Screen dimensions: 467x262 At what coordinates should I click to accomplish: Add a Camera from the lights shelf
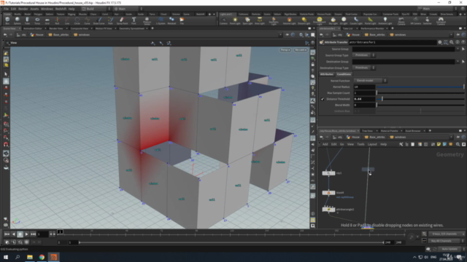(223, 21)
